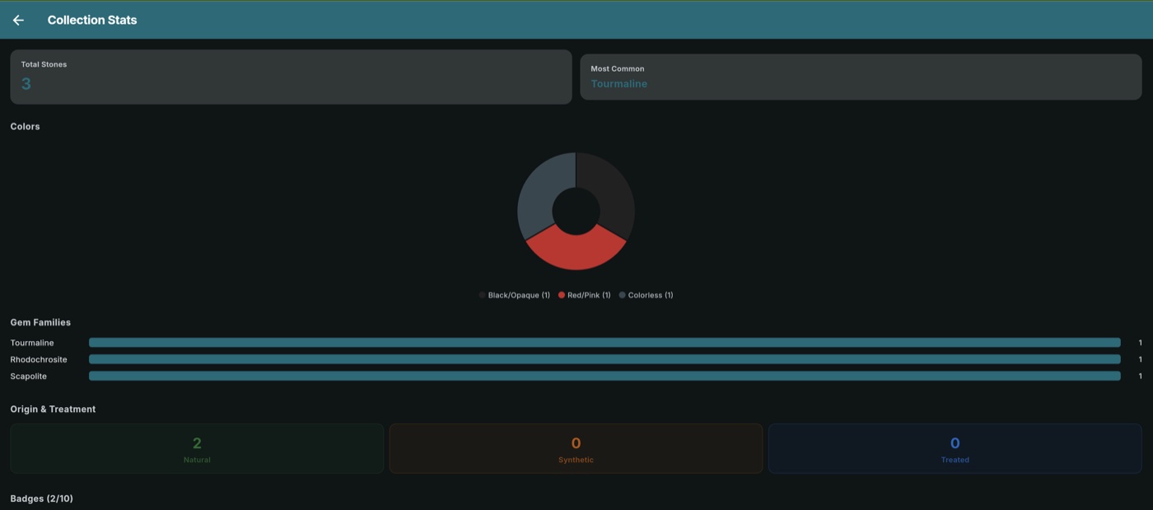
Task: Click the Rhodochrosite family label
Action: point(39,359)
